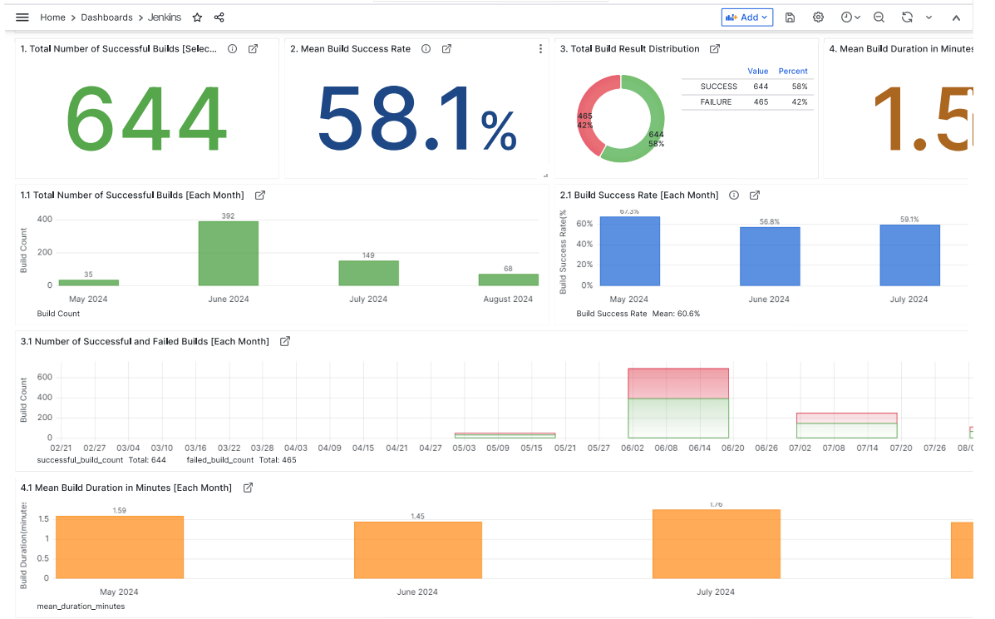Star the Jenkins dashboard as favorite
995x619 pixels.
coord(197,17)
